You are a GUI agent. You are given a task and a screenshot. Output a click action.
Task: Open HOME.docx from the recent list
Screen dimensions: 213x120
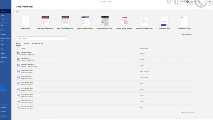point(105,59)
